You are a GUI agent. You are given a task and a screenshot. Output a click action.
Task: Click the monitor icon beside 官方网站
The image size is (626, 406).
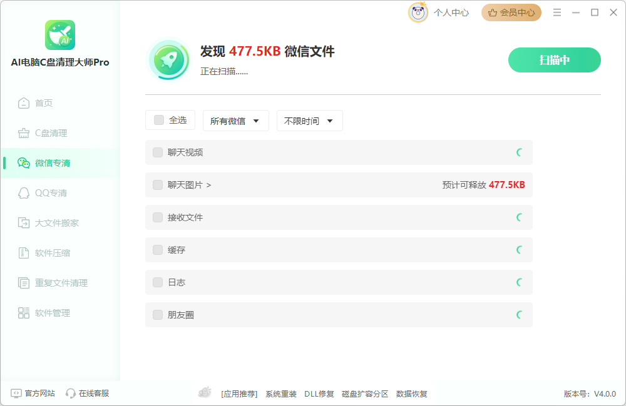pyautogui.click(x=16, y=394)
